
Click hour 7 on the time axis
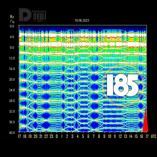pos(94,136)
